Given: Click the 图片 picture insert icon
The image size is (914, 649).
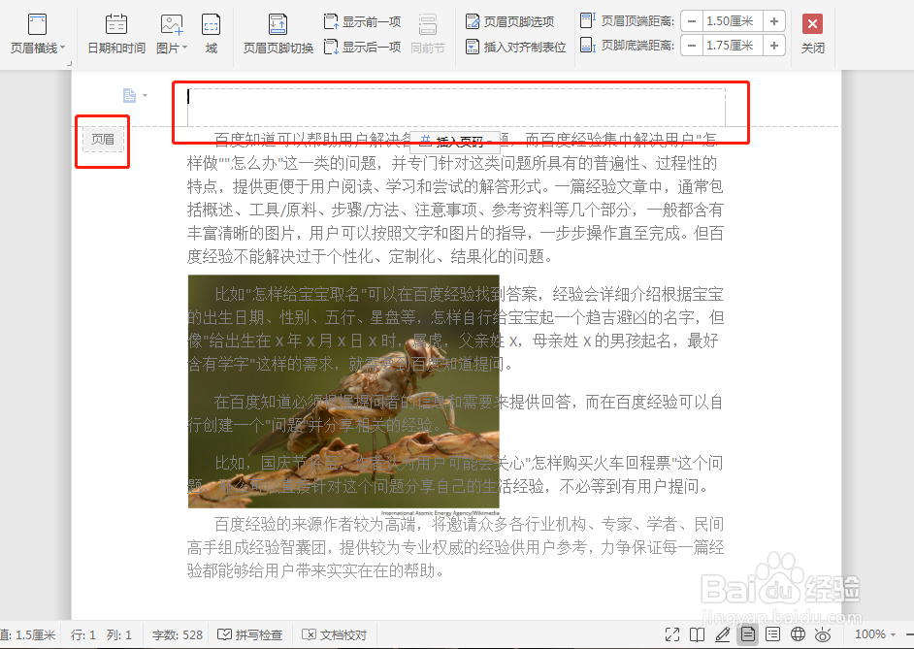Looking at the screenshot, I should tap(171, 24).
